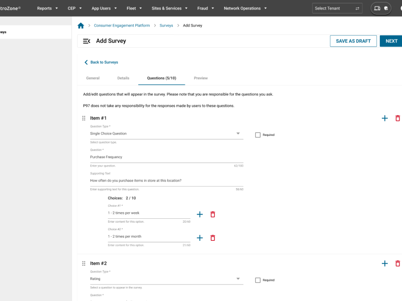Image resolution: width=402 pixels, height=301 pixels.
Task: Click the drag handle next to Item #2
Action: (84, 263)
